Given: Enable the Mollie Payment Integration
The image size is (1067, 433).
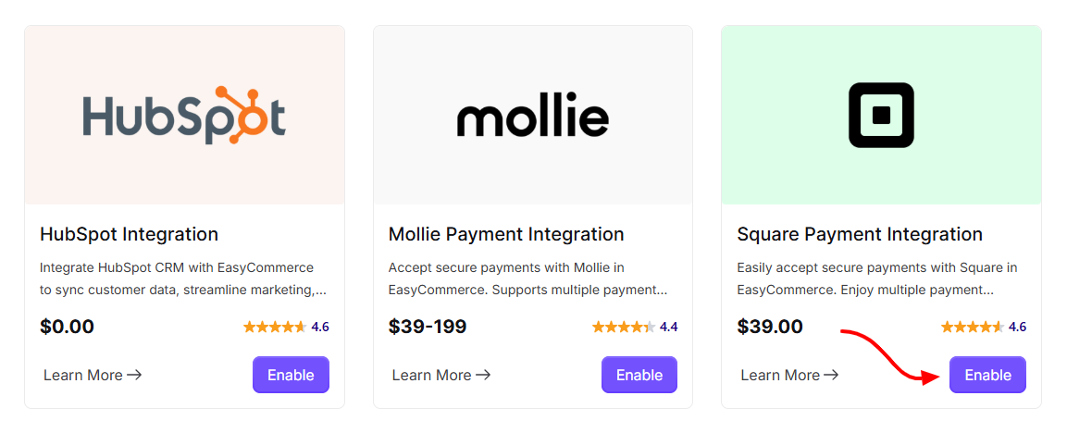Looking at the screenshot, I should [639, 375].
